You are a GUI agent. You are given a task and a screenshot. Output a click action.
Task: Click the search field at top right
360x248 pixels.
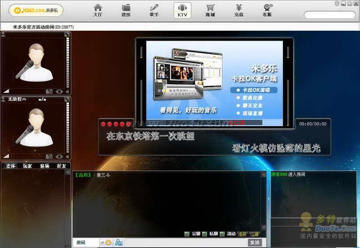pos(330,15)
